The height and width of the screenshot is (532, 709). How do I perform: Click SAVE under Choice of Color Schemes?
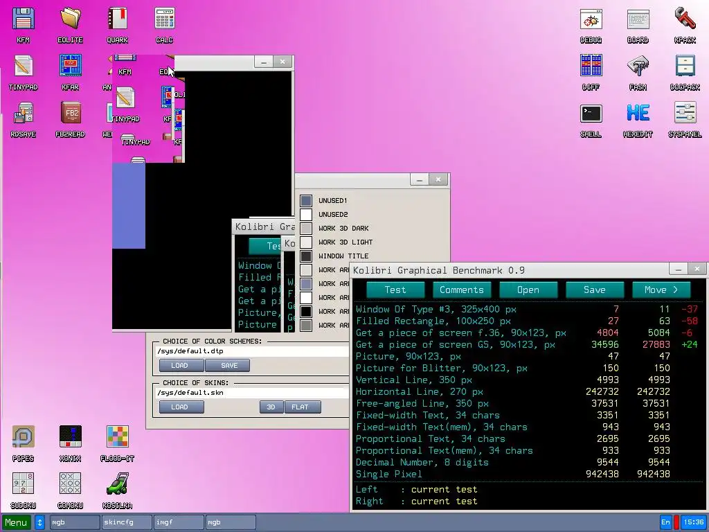(227, 366)
